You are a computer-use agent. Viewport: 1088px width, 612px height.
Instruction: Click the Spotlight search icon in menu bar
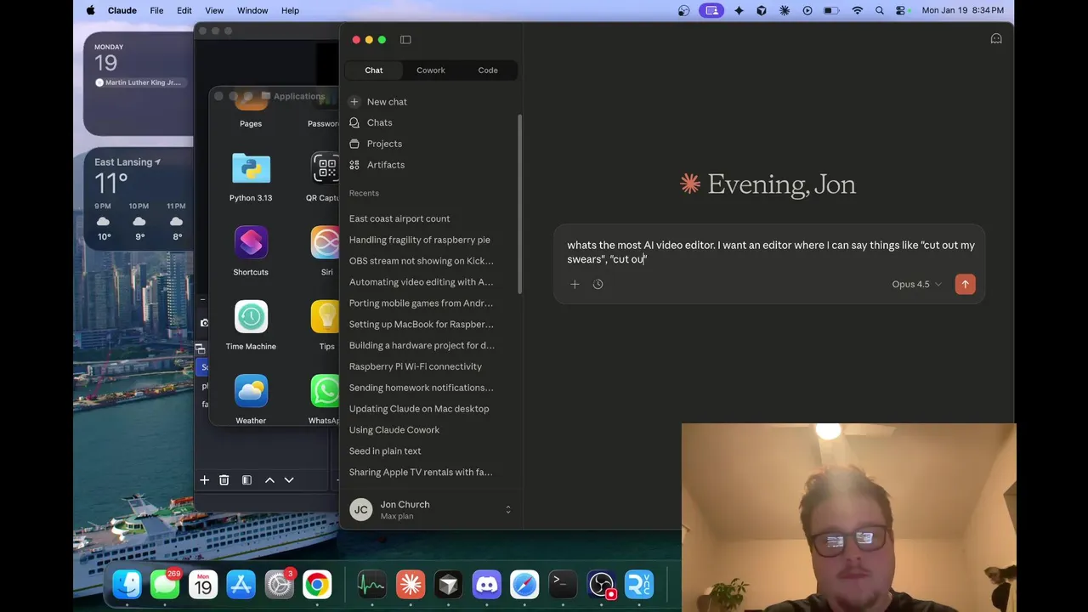tap(880, 10)
